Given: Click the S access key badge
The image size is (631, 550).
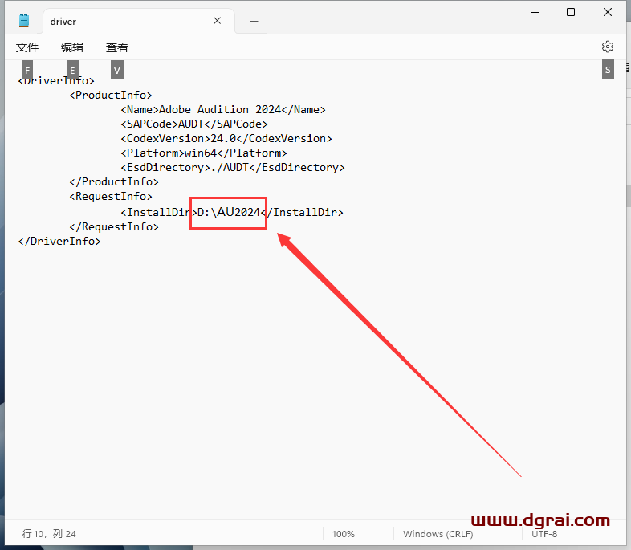Looking at the screenshot, I should (x=608, y=70).
